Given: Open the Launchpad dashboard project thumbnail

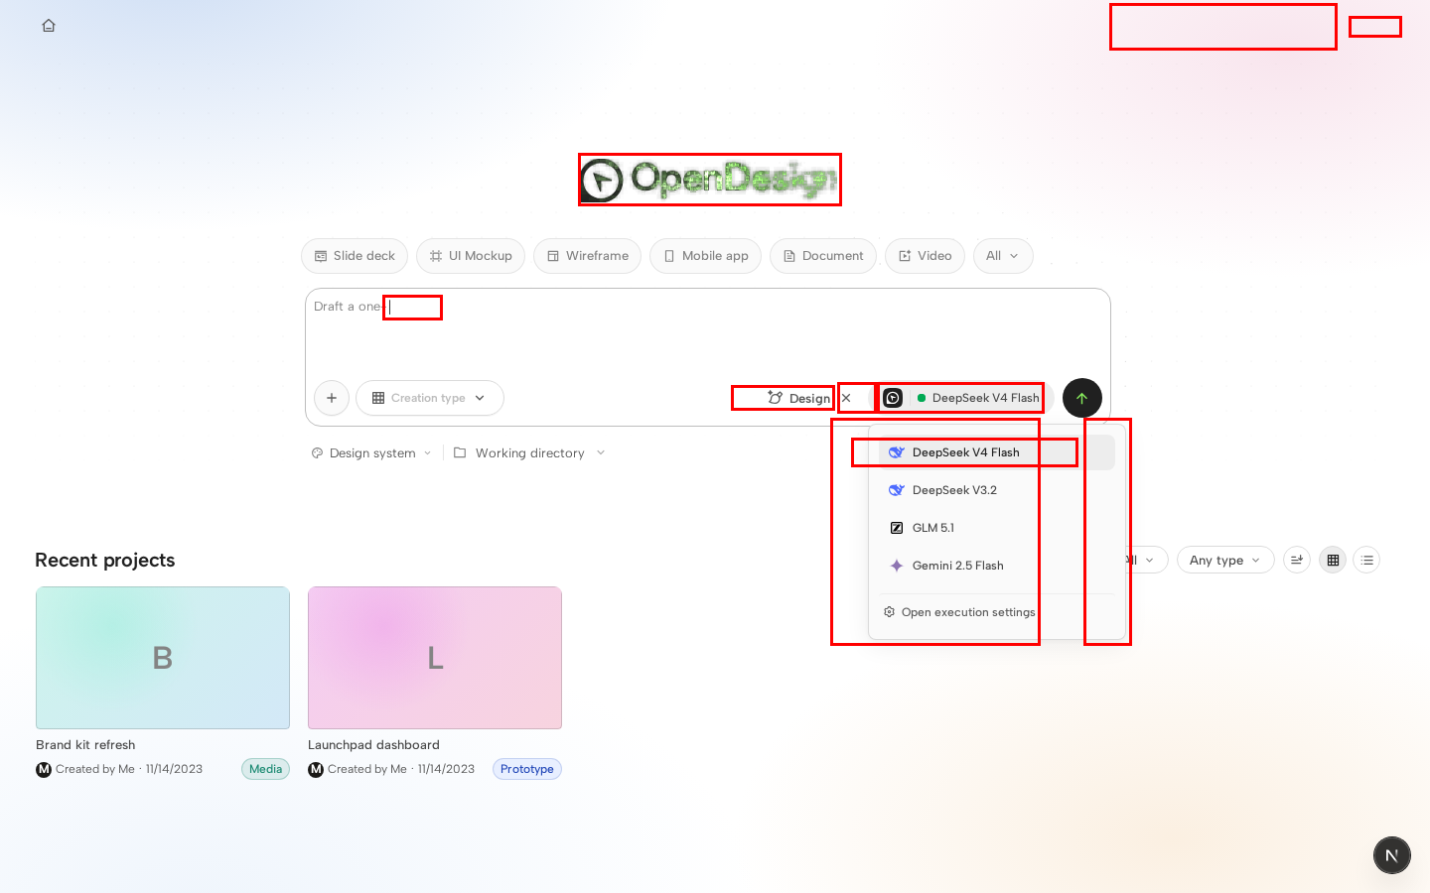Looking at the screenshot, I should 435,658.
